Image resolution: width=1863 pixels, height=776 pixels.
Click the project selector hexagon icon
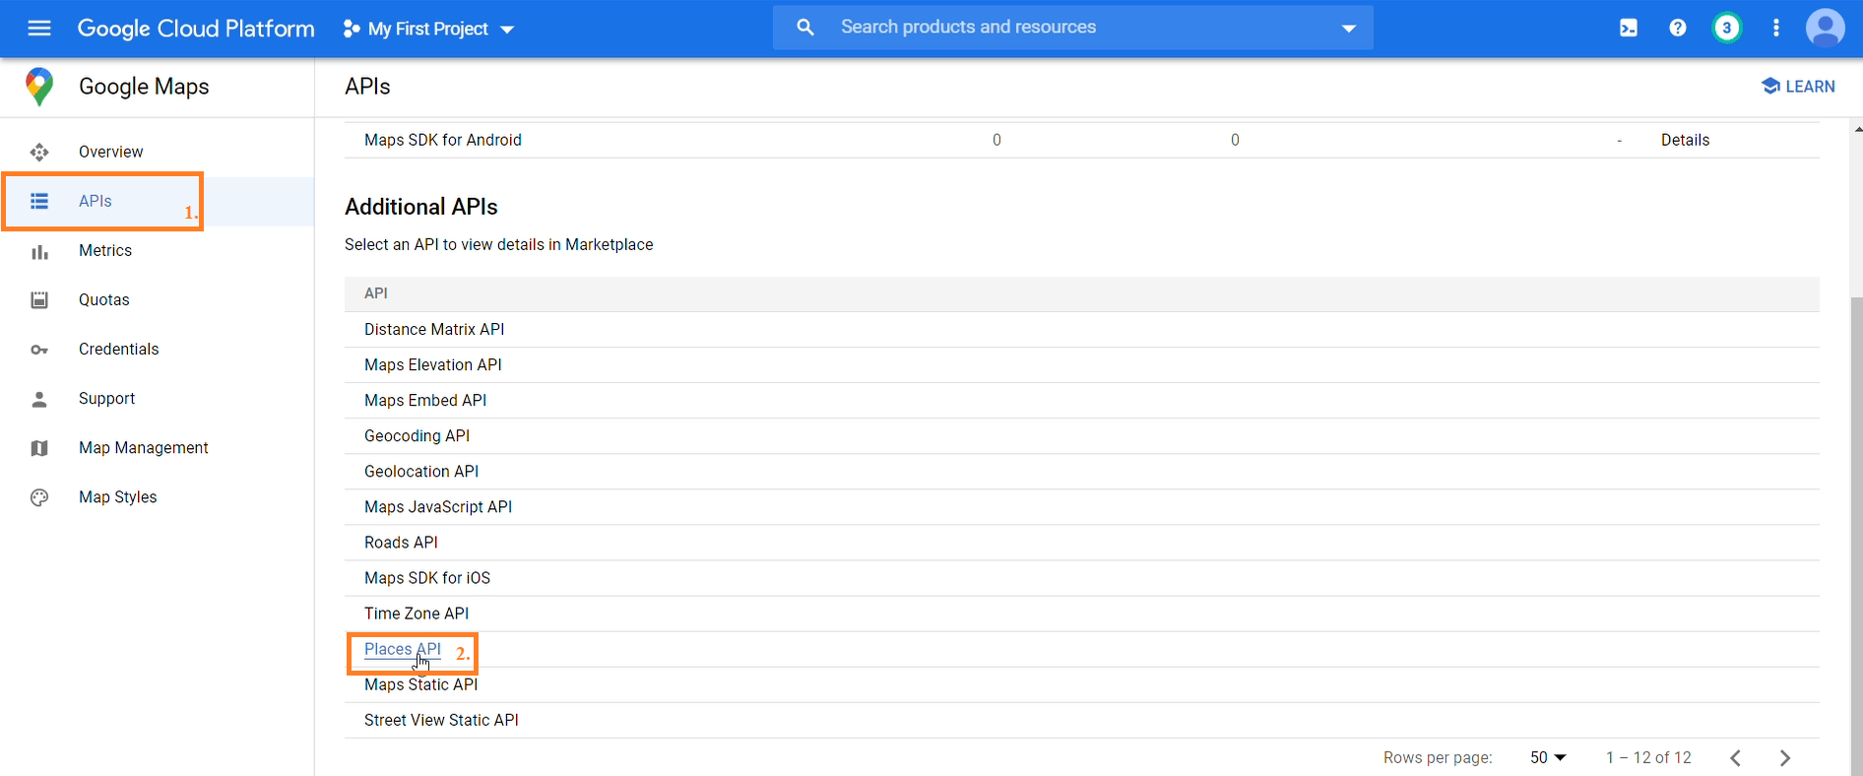click(x=351, y=29)
